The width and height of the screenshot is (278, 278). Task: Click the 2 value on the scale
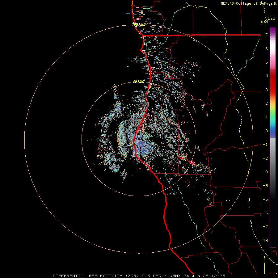click(267, 103)
